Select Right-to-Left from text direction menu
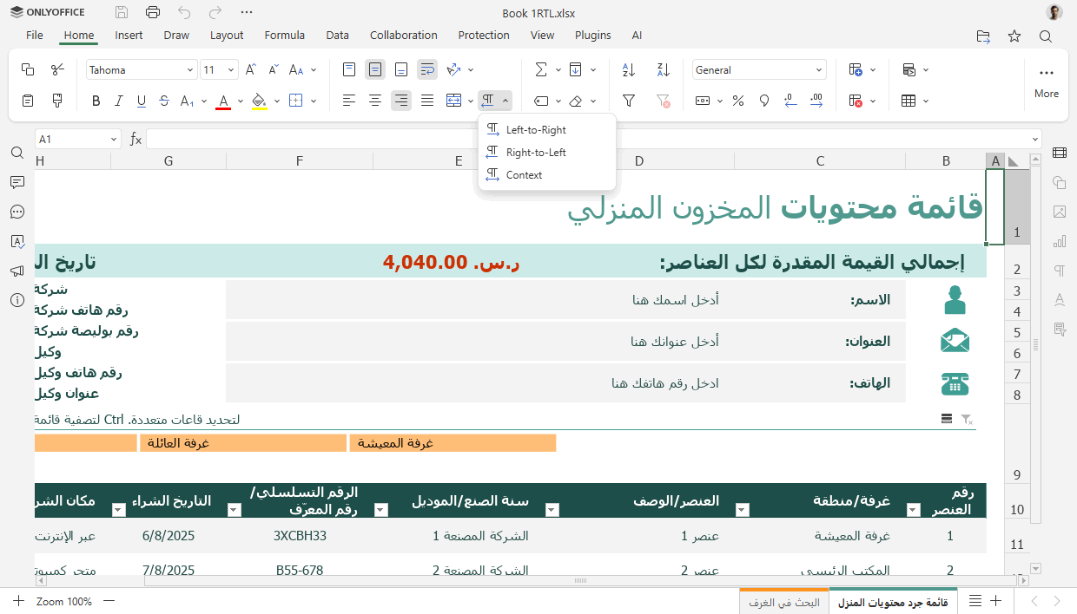The image size is (1077, 614). pyautogui.click(x=536, y=153)
